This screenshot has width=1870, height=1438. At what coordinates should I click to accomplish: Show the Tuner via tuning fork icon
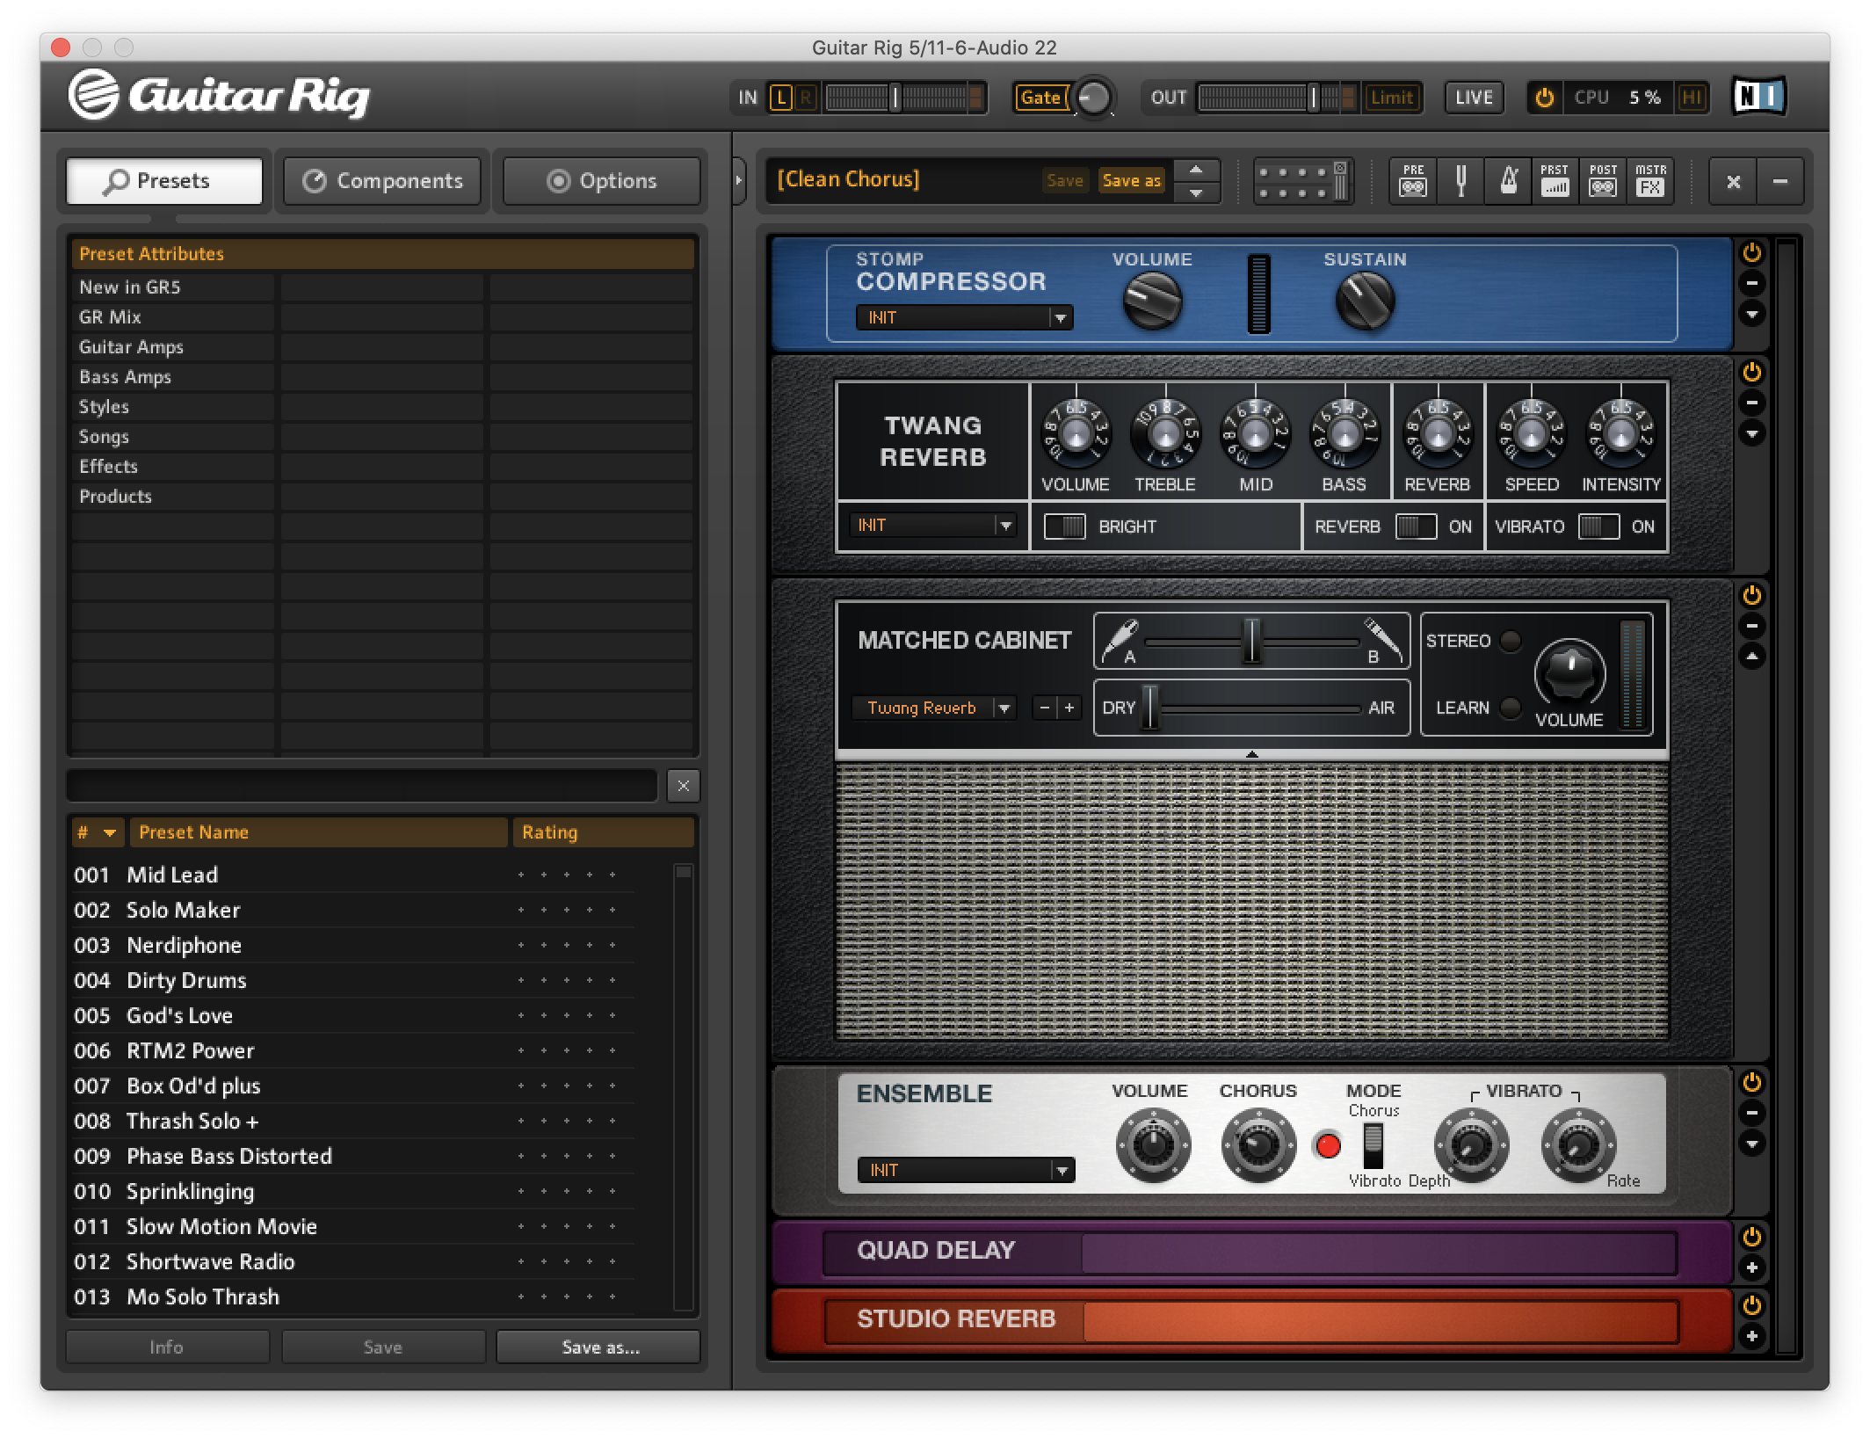point(1460,182)
